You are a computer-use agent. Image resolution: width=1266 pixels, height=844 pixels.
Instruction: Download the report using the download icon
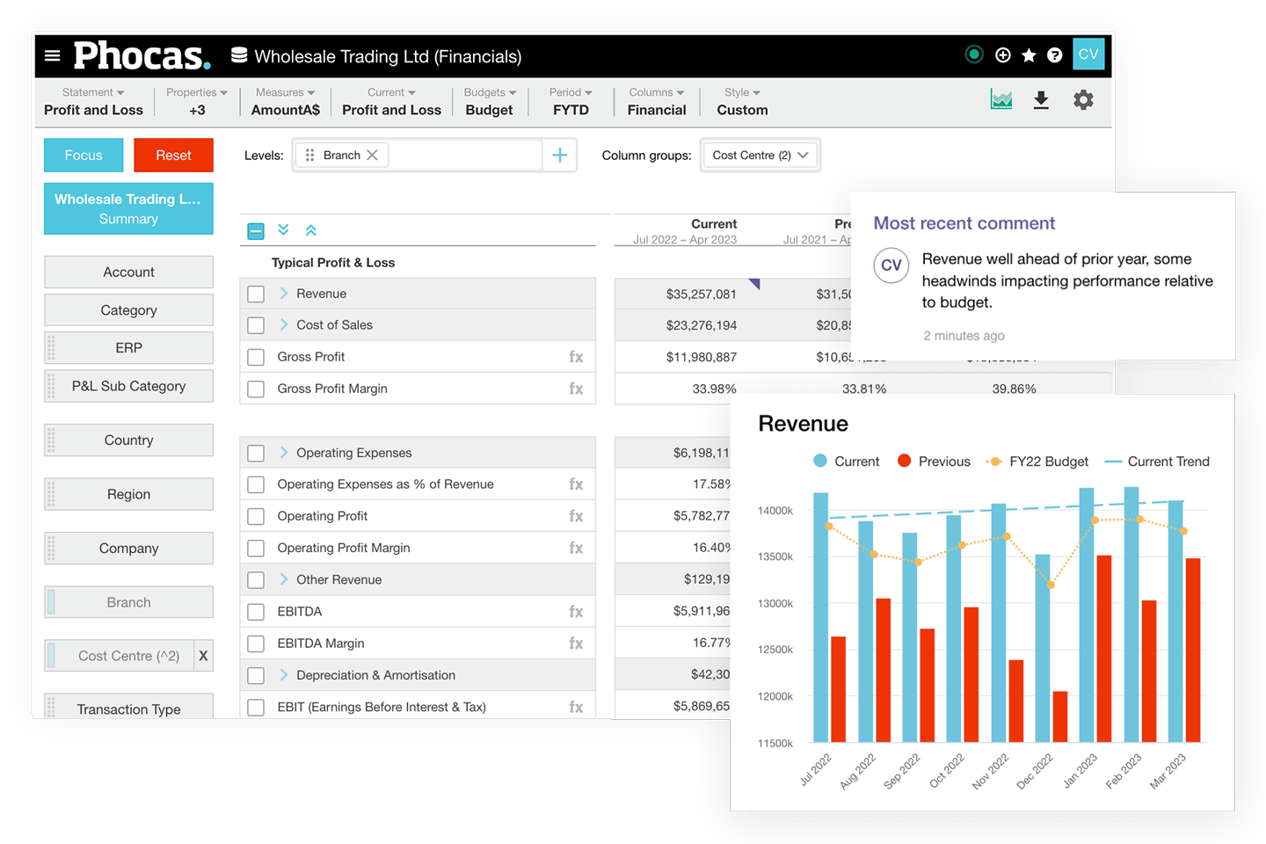click(x=1041, y=100)
